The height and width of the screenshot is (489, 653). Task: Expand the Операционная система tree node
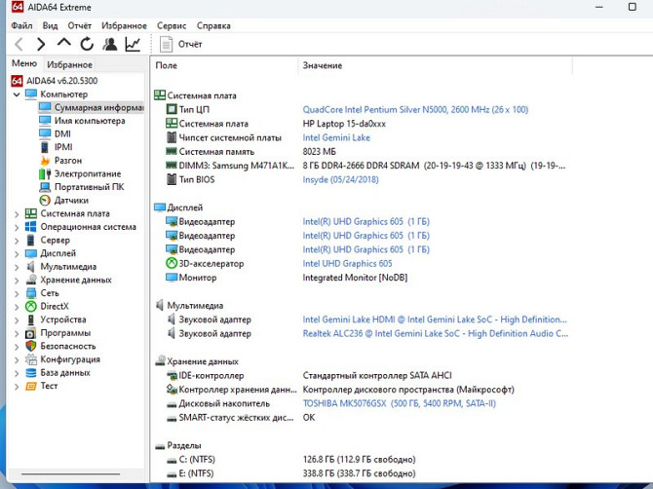tap(17, 228)
